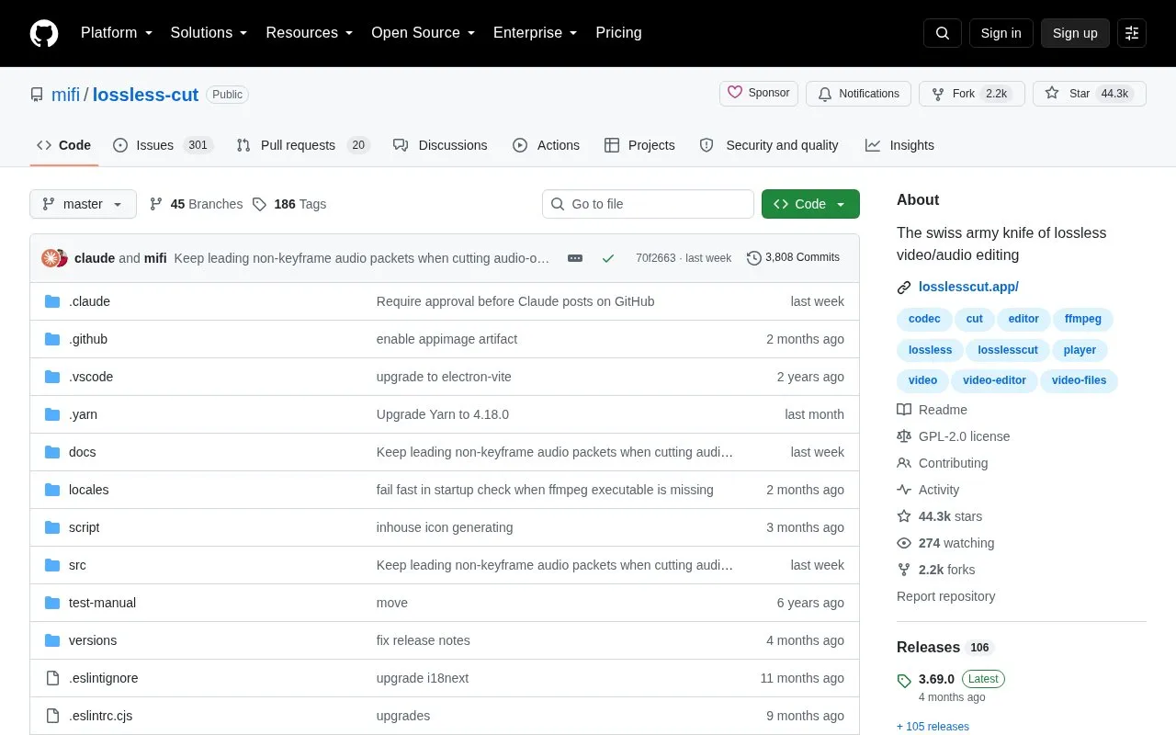Click the heart Sponsor button
1176x735 pixels.
point(759,94)
